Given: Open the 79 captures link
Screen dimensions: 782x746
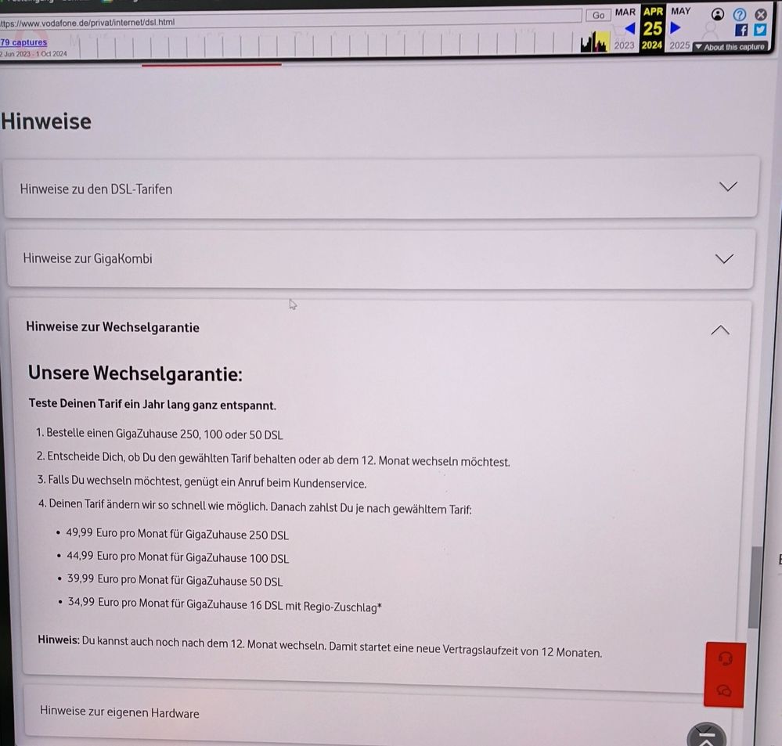Looking at the screenshot, I should click(23, 42).
